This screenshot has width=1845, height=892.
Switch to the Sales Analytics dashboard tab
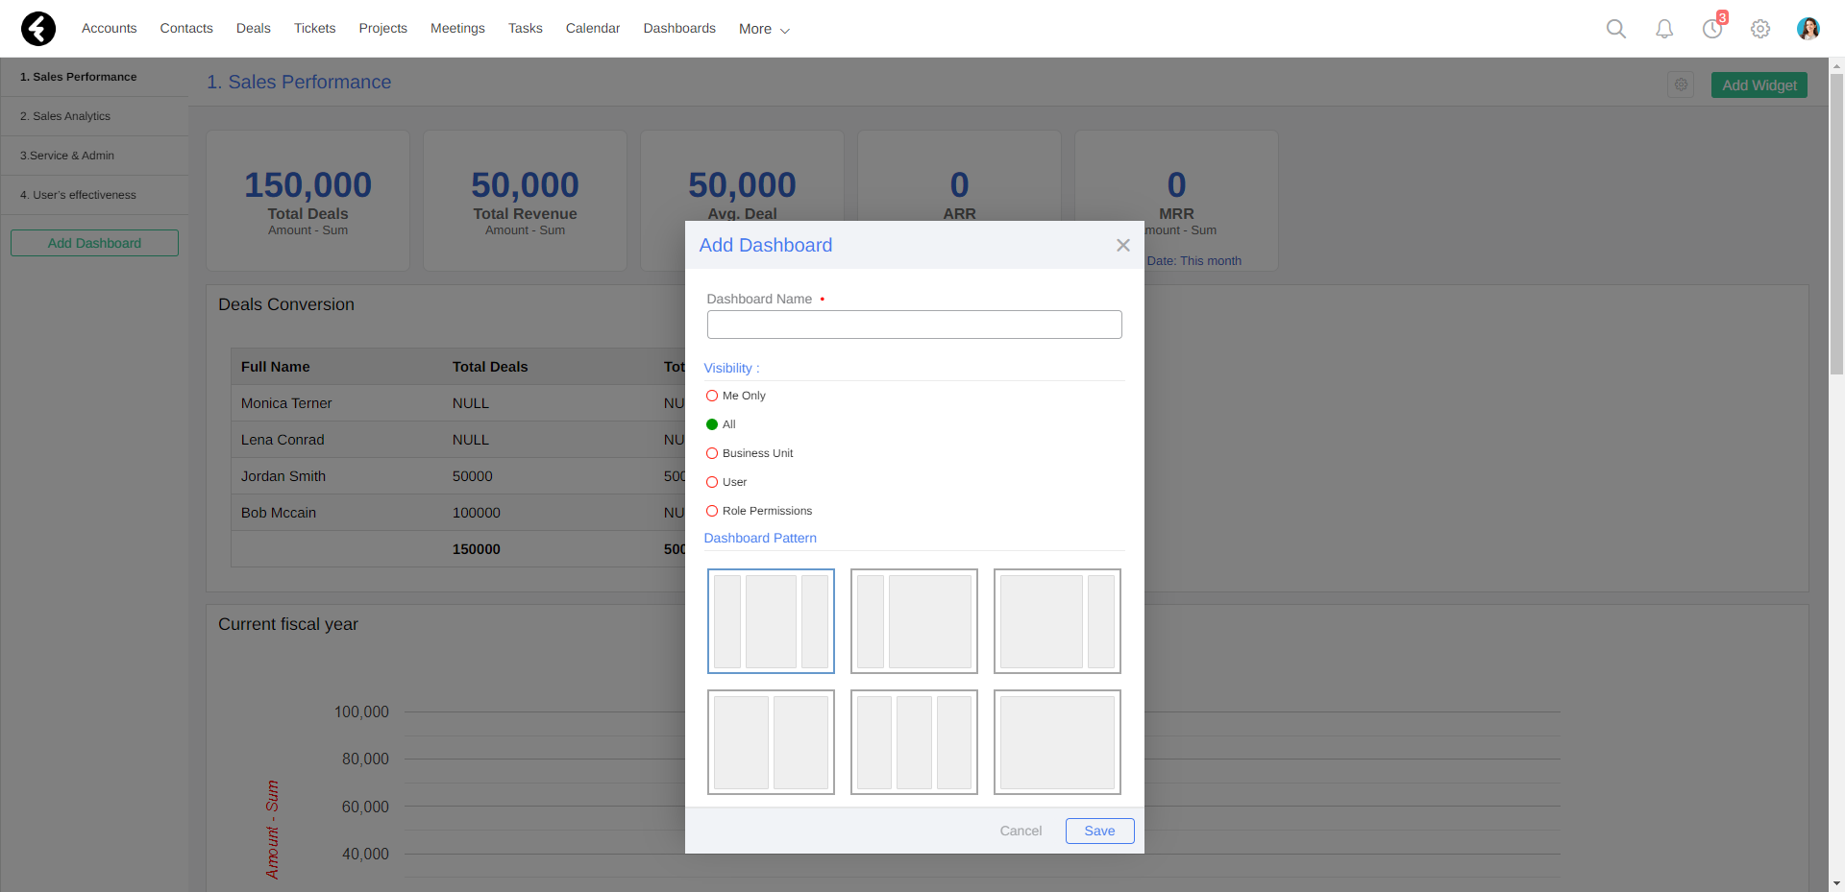[65, 115]
